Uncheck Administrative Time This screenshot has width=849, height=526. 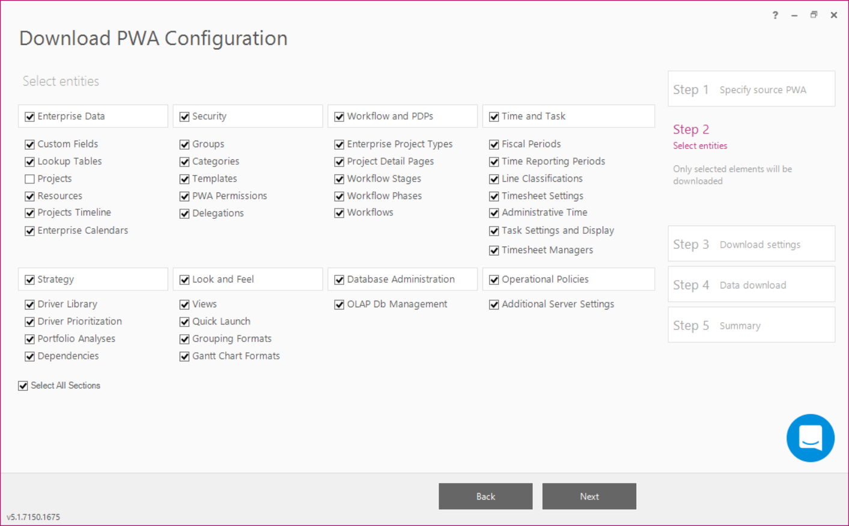(x=494, y=213)
